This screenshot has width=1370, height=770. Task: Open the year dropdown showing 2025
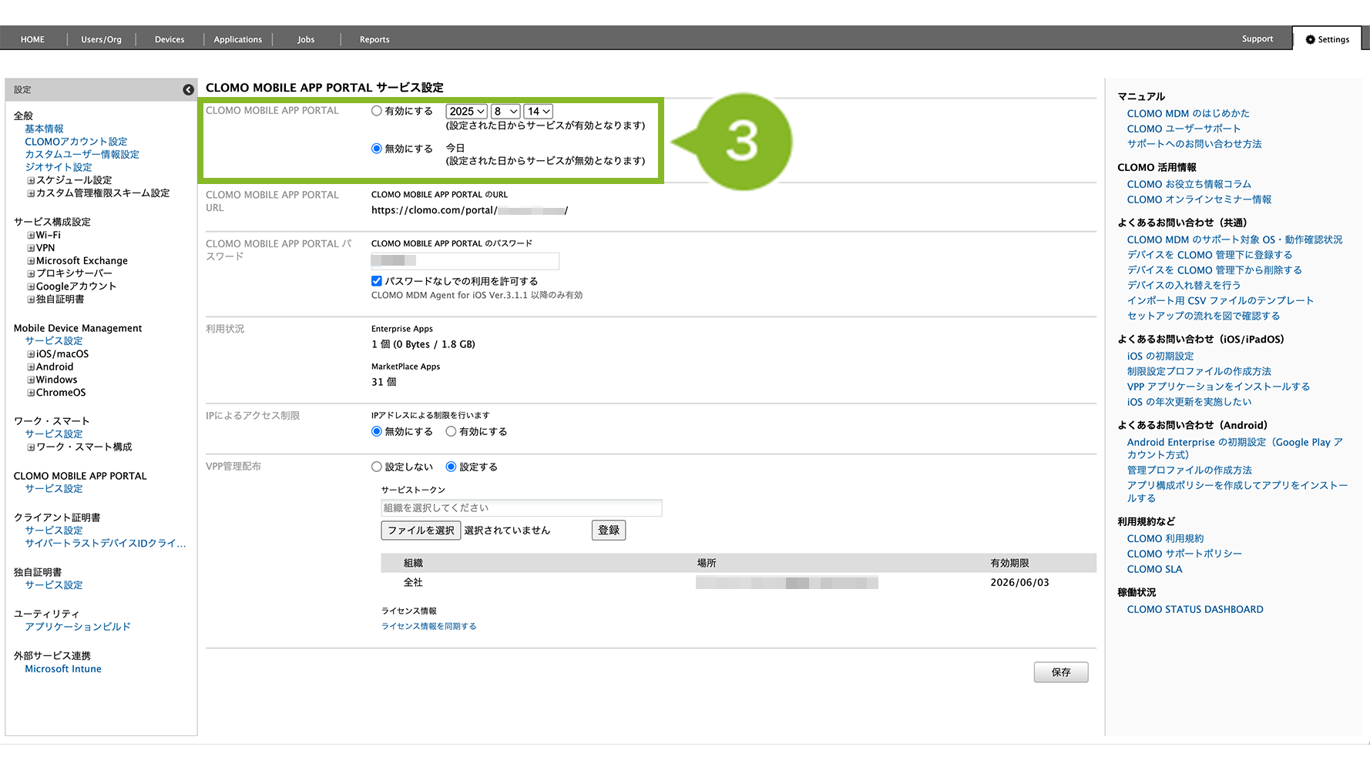[466, 112]
